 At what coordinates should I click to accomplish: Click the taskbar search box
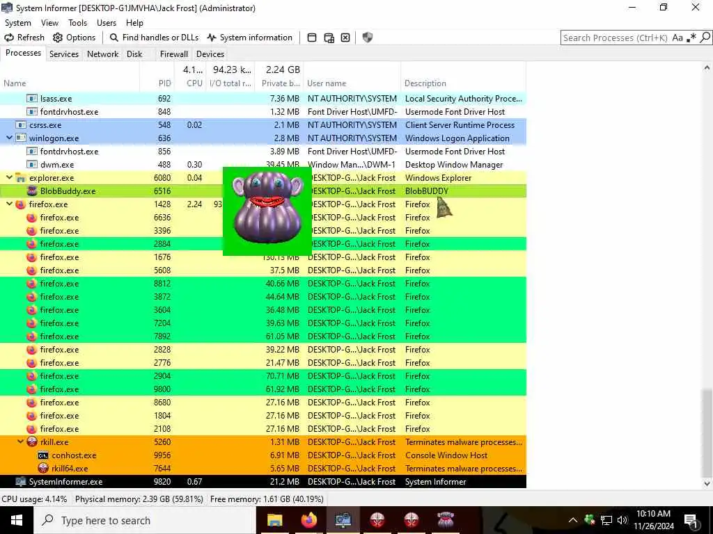[x=145, y=520]
